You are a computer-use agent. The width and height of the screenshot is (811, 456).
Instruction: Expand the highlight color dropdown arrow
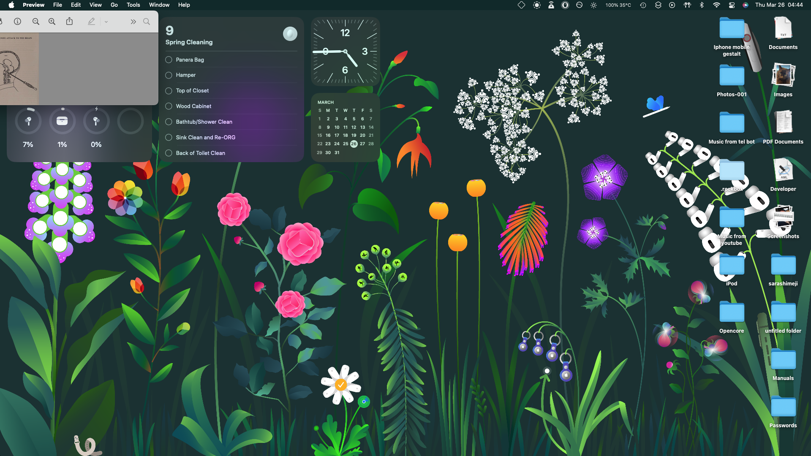pyautogui.click(x=106, y=22)
